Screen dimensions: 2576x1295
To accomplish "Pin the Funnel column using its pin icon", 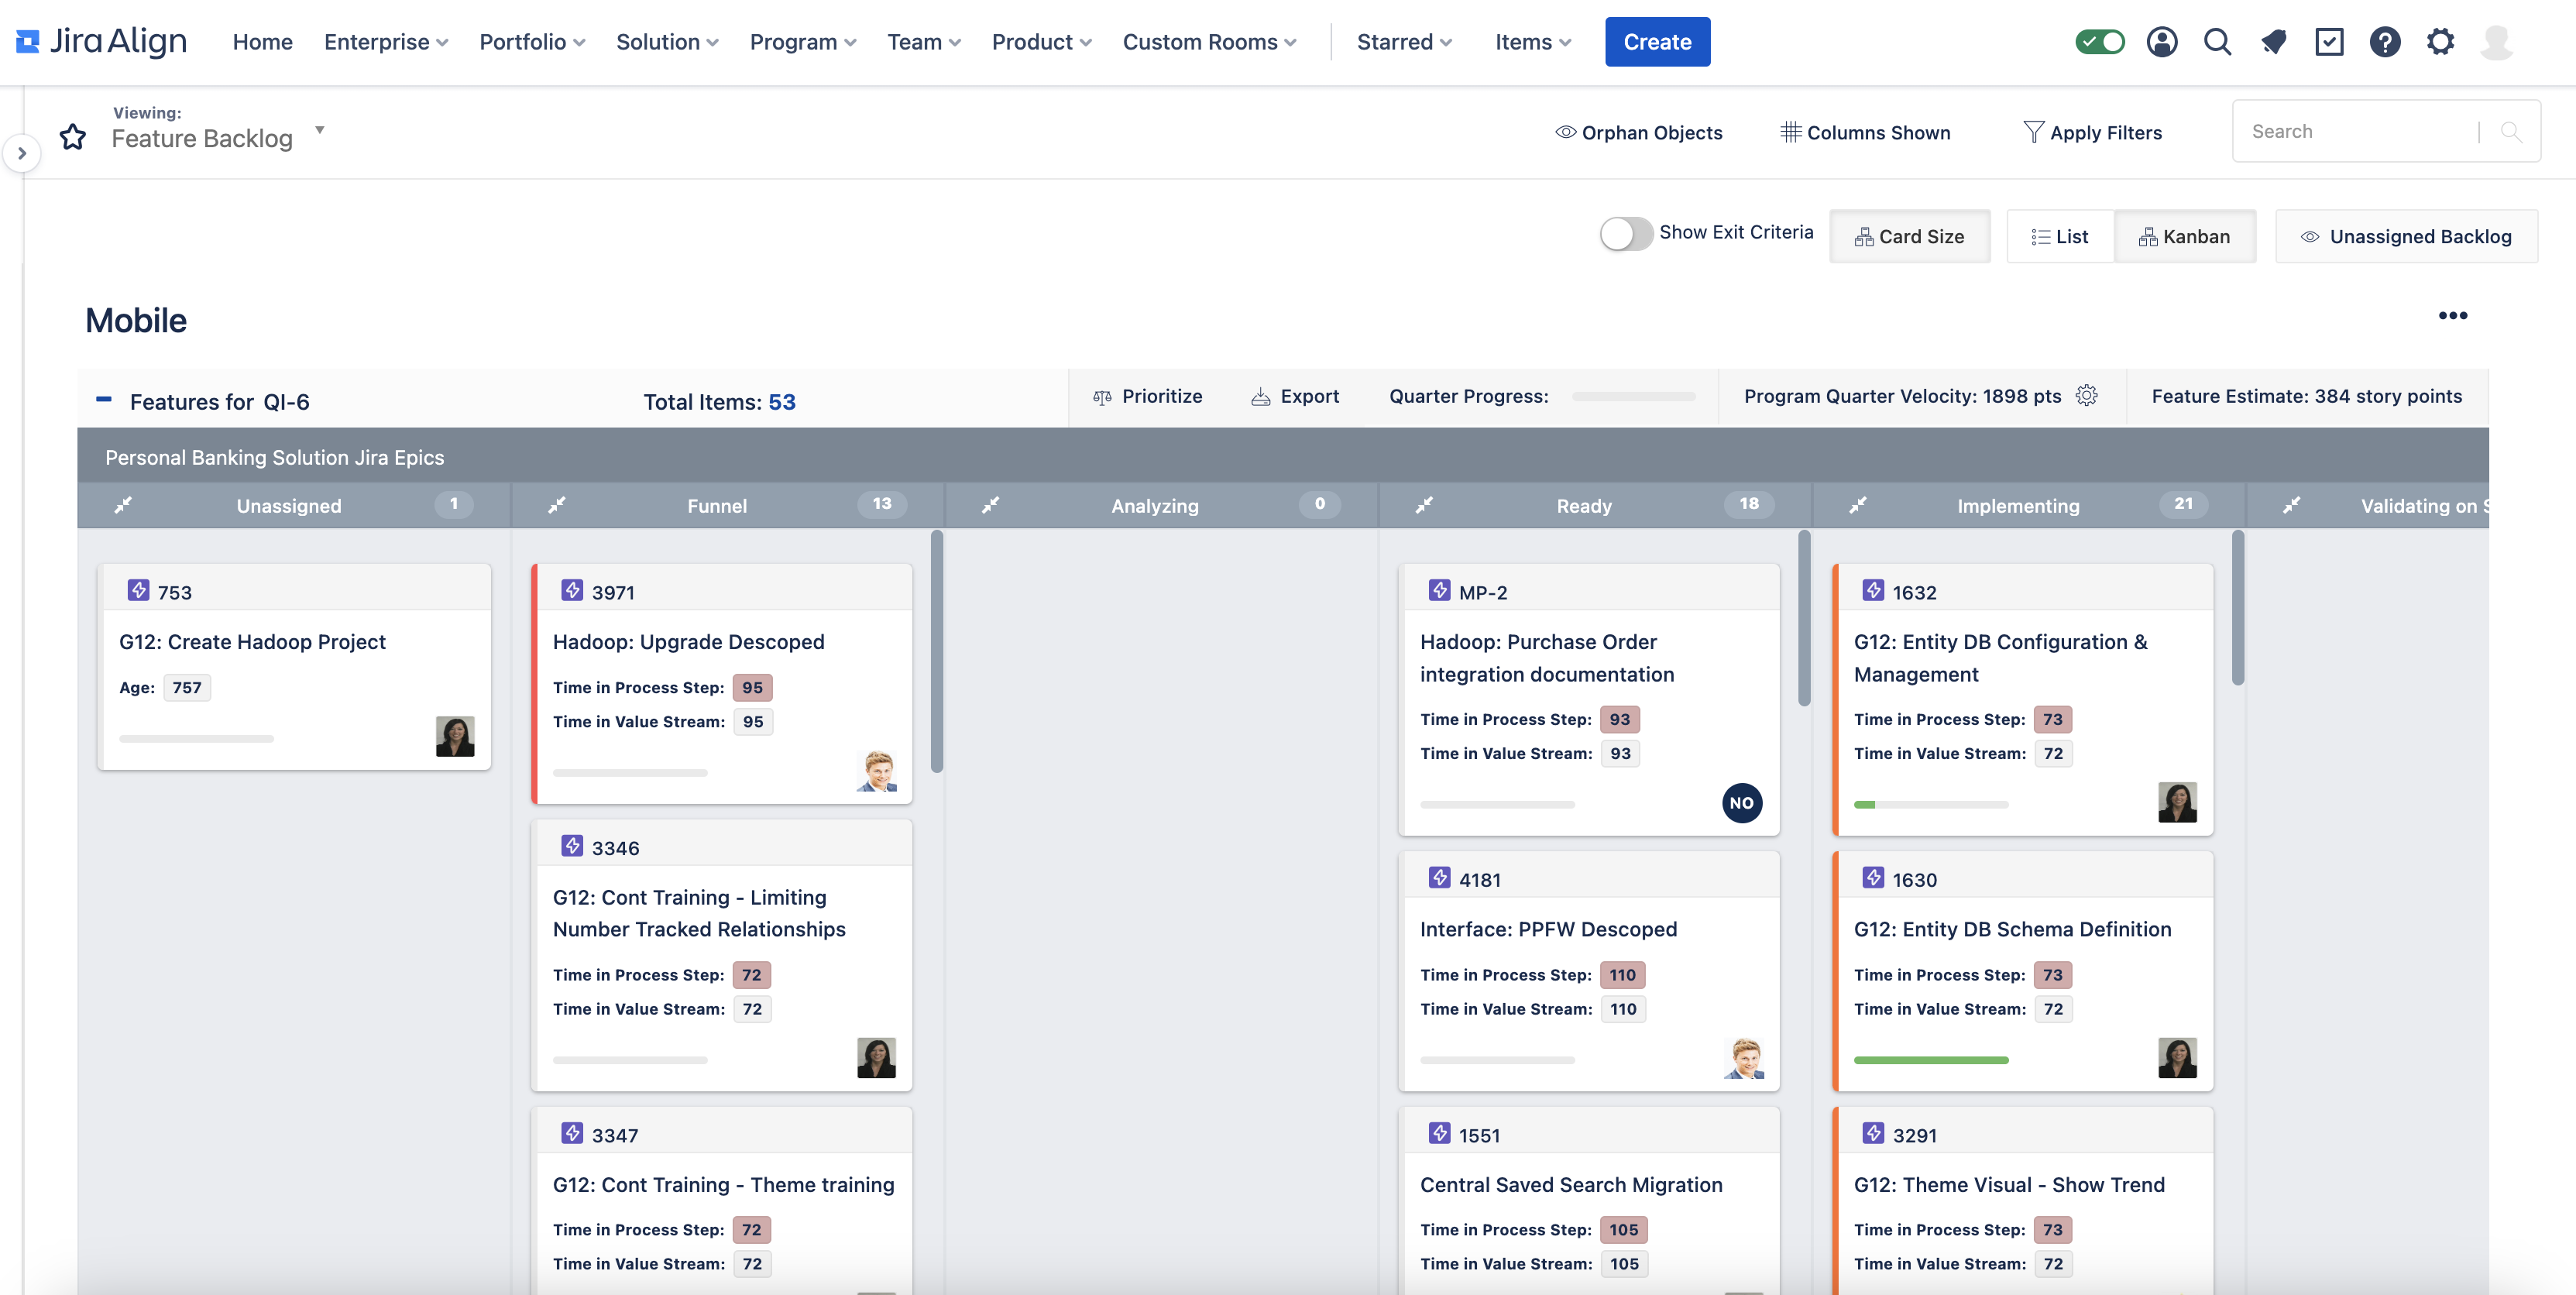I will coord(557,505).
